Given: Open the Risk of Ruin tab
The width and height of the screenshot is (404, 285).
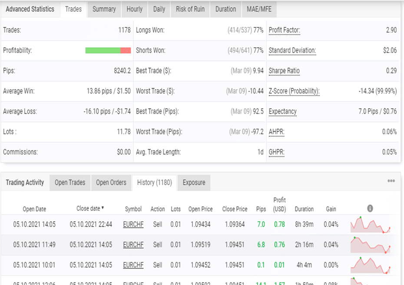Looking at the screenshot, I should (190, 9).
